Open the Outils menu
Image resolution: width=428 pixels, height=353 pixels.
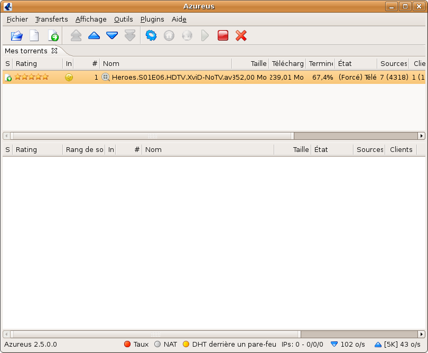click(123, 20)
